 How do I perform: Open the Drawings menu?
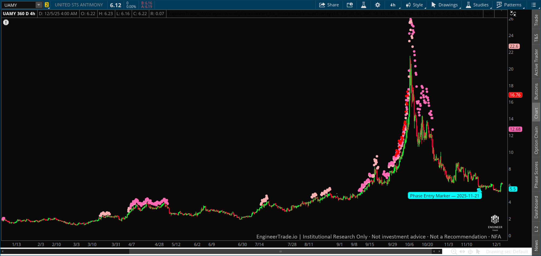(444, 5)
